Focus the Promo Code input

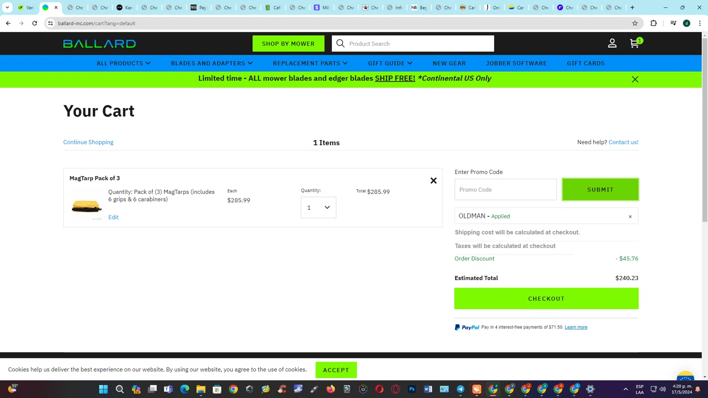(x=506, y=190)
